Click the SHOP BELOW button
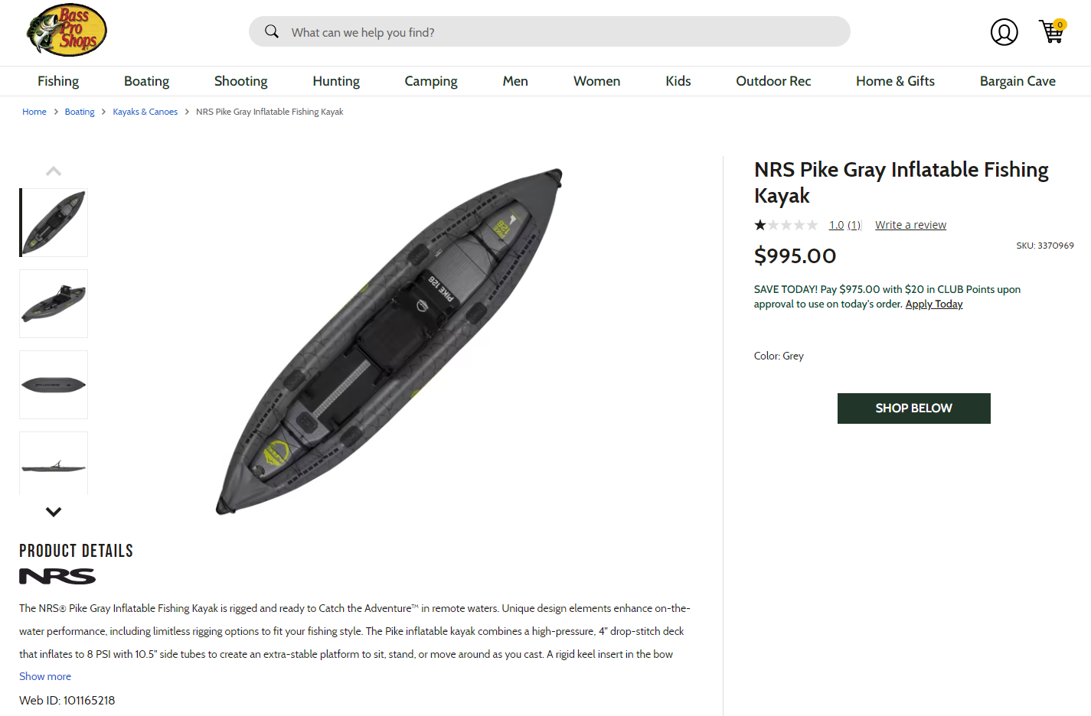This screenshot has height=716, width=1091. click(913, 408)
